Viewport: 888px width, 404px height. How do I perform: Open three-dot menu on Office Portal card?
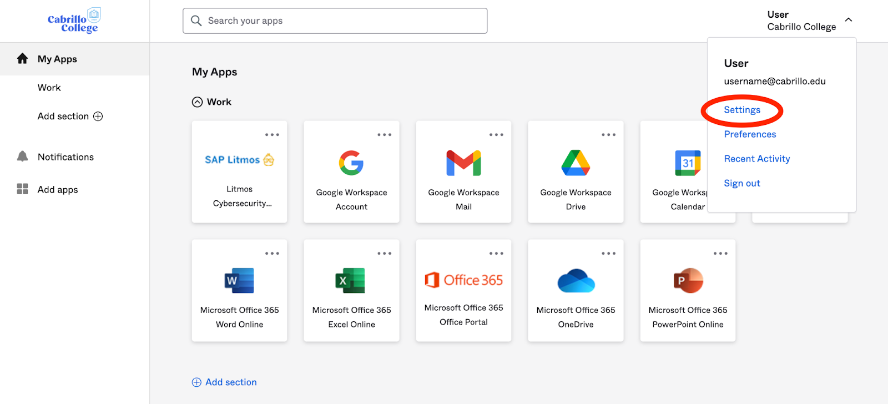point(496,254)
